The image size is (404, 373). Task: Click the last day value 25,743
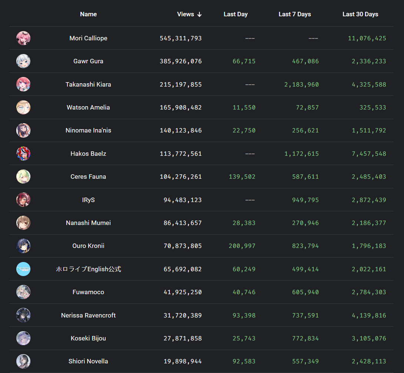click(244, 338)
